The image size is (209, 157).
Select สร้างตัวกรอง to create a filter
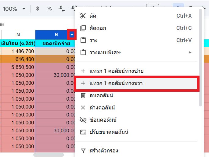tap(136, 151)
